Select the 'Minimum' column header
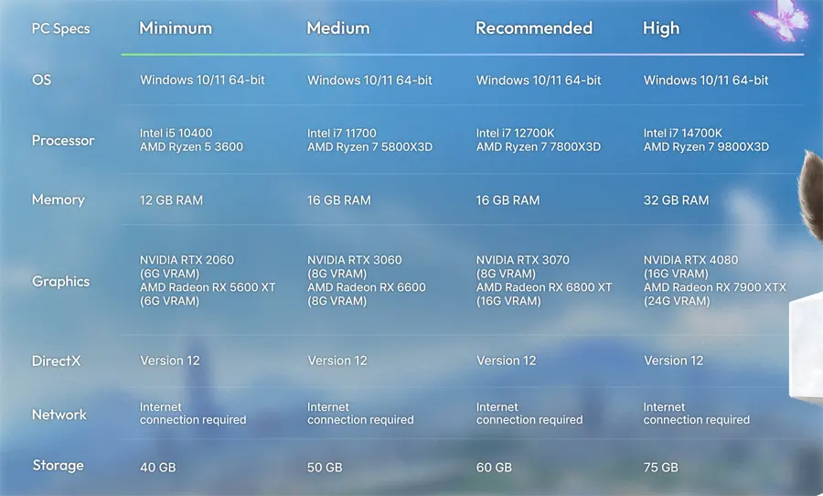This screenshot has height=496, width=823. pyautogui.click(x=176, y=27)
